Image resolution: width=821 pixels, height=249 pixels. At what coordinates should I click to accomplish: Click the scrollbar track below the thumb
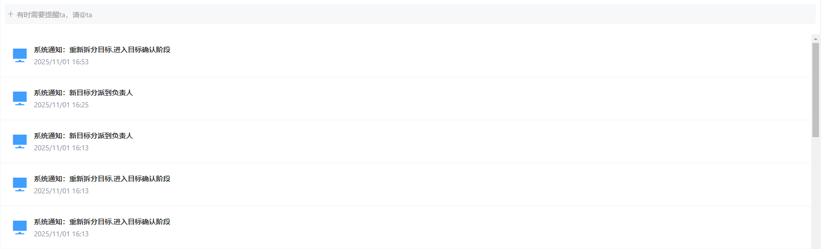tap(815, 192)
